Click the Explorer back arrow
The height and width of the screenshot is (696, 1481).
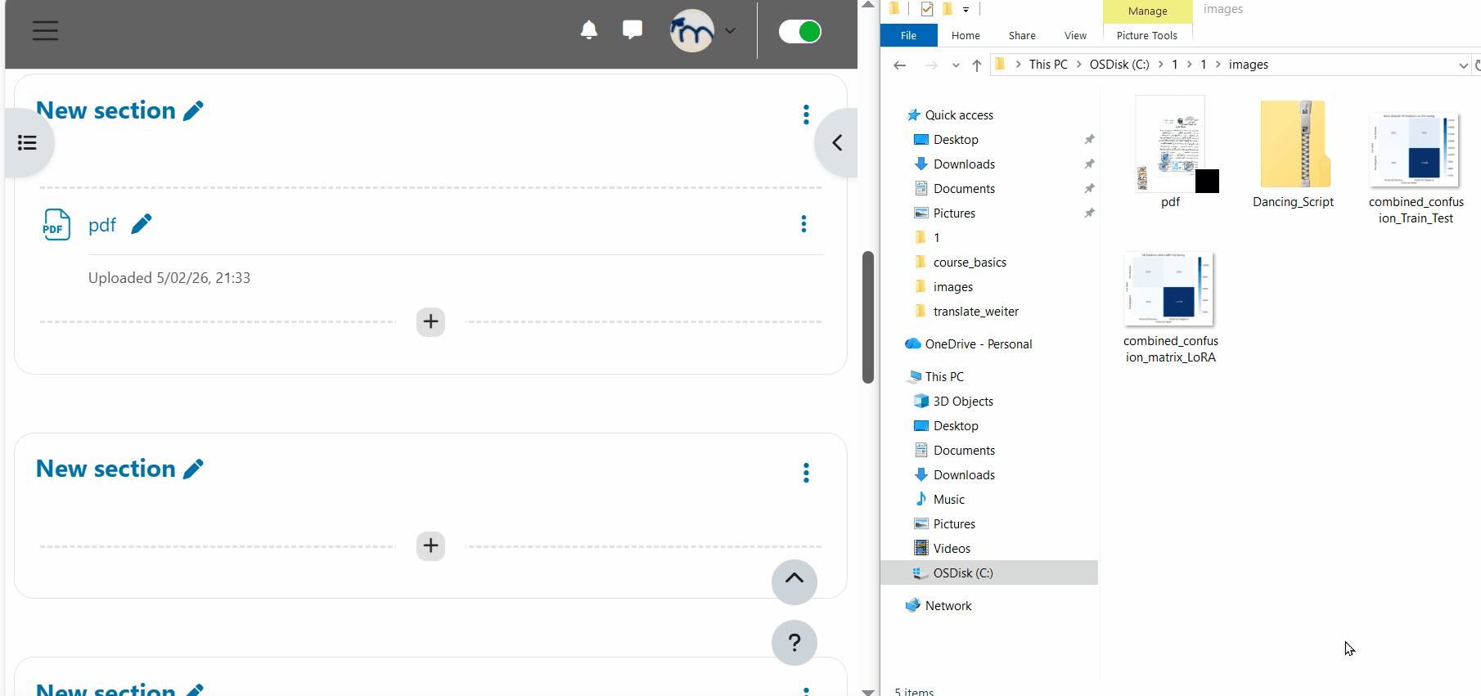coord(900,65)
